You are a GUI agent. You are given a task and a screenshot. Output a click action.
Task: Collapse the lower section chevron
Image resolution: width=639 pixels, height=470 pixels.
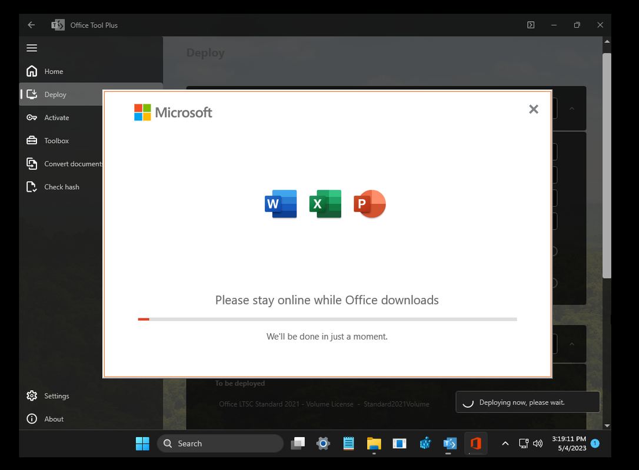click(572, 344)
